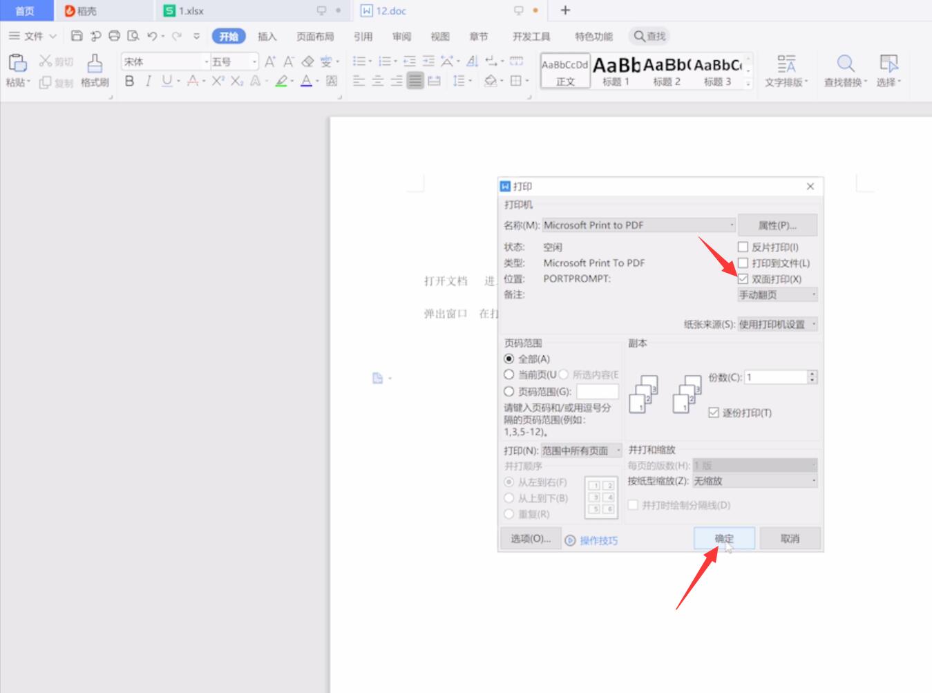Select the 标题 1 style
932x693 pixels.
click(x=616, y=70)
